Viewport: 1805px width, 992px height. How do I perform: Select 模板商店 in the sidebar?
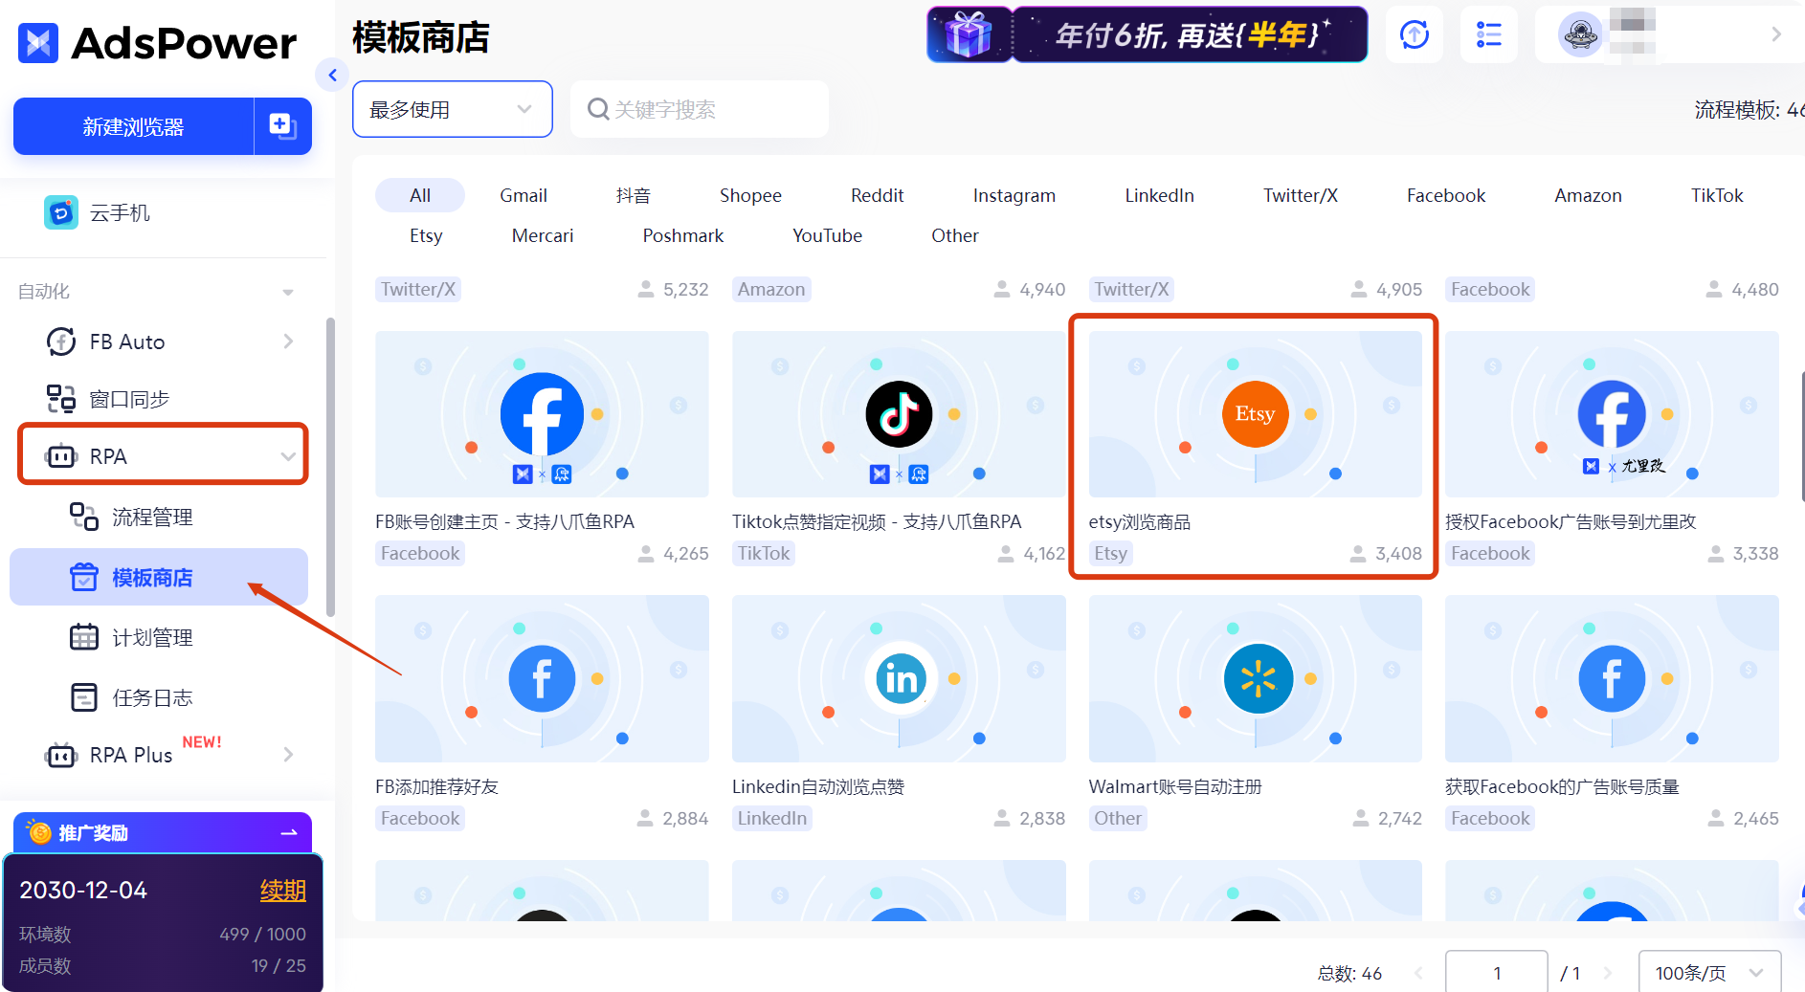(153, 578)
